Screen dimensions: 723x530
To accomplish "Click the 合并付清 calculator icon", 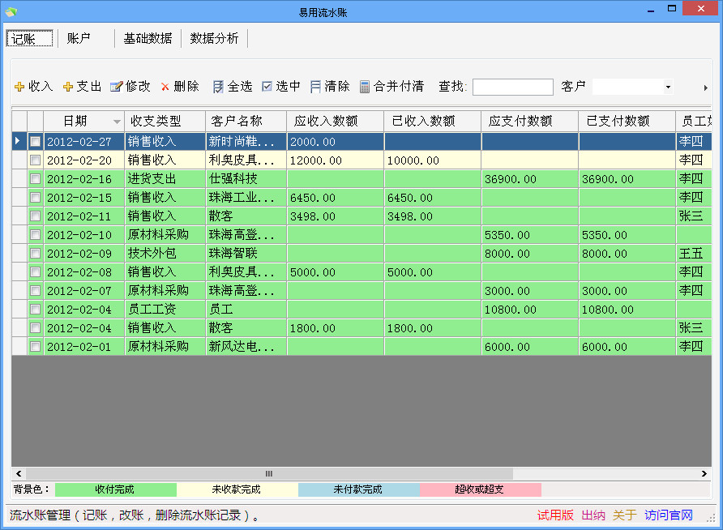I will tap(364, 87).
